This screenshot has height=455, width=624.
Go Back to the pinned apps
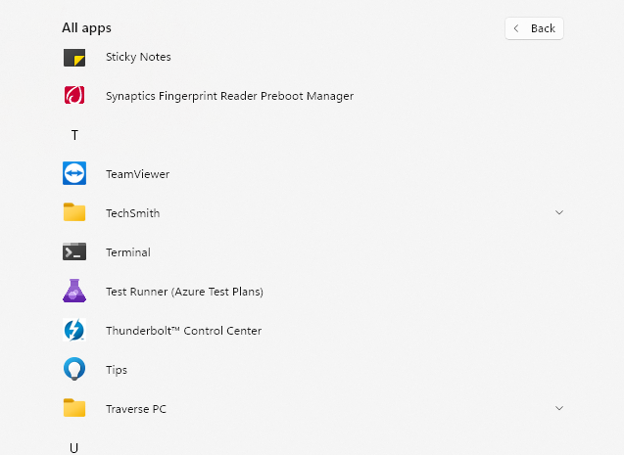[534, 28]
